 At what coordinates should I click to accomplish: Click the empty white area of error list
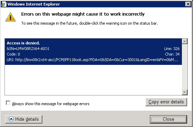[93, 80]
